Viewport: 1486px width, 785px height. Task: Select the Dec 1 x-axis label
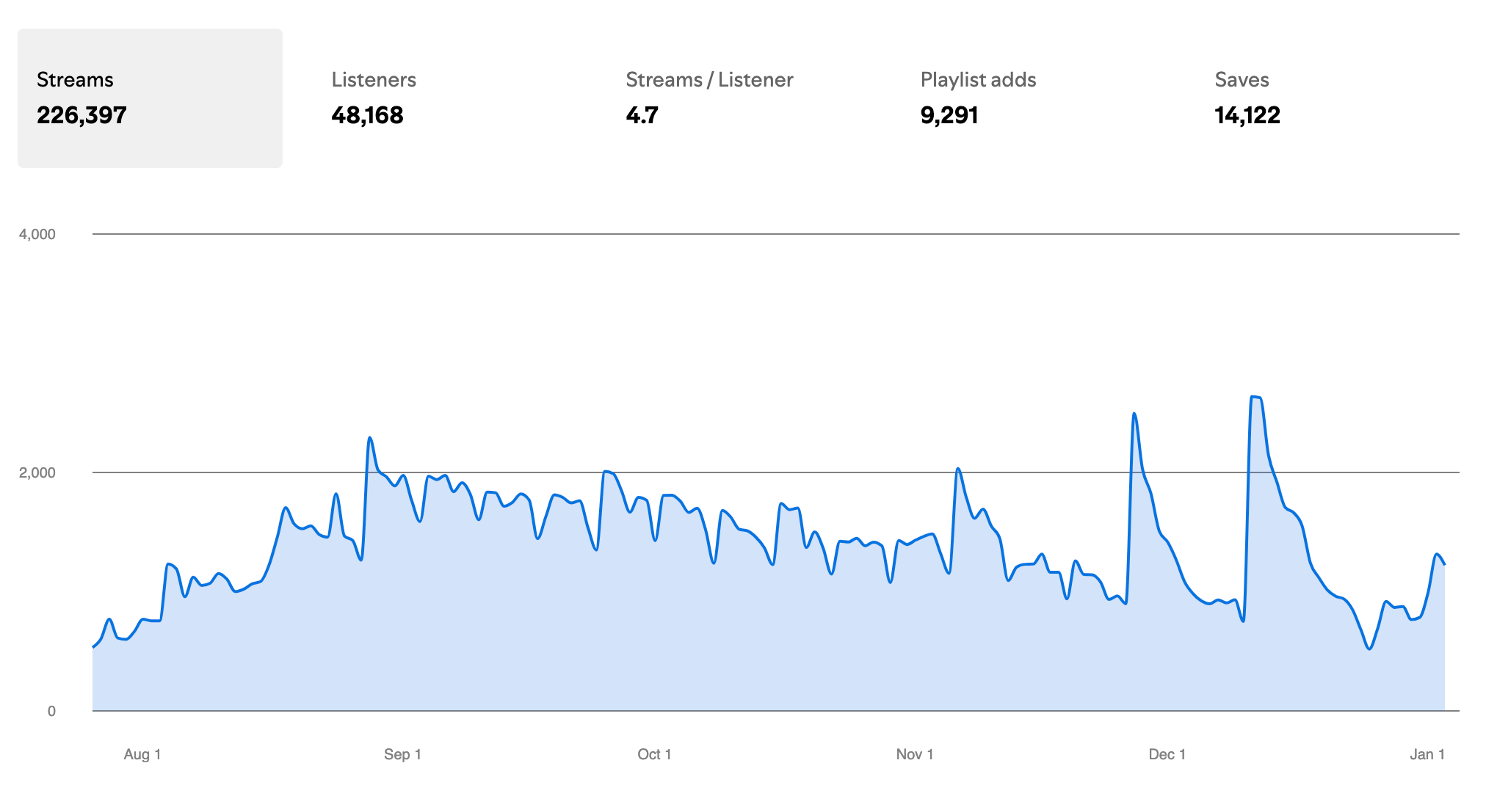(1167, 754)
